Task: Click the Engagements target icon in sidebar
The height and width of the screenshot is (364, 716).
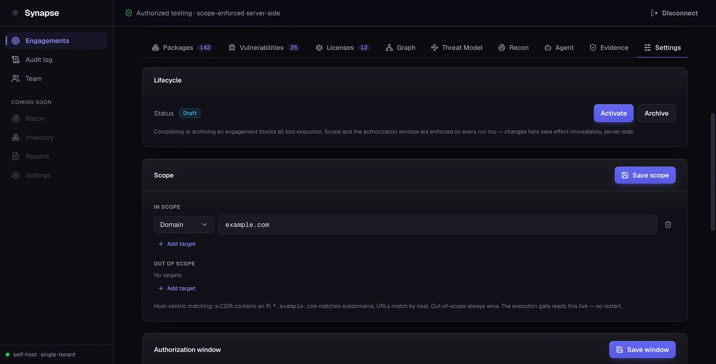Action: [16, 41]
